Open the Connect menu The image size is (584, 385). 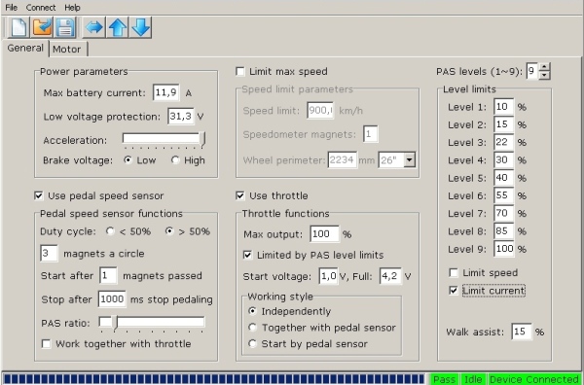coord(41,8)
